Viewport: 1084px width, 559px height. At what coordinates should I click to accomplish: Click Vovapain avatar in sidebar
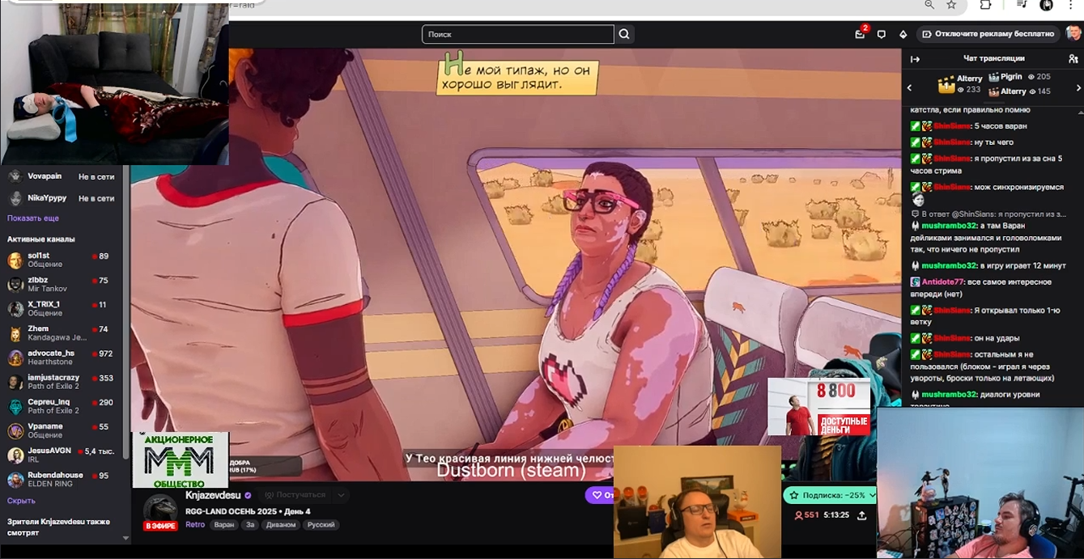click(15, 176)
